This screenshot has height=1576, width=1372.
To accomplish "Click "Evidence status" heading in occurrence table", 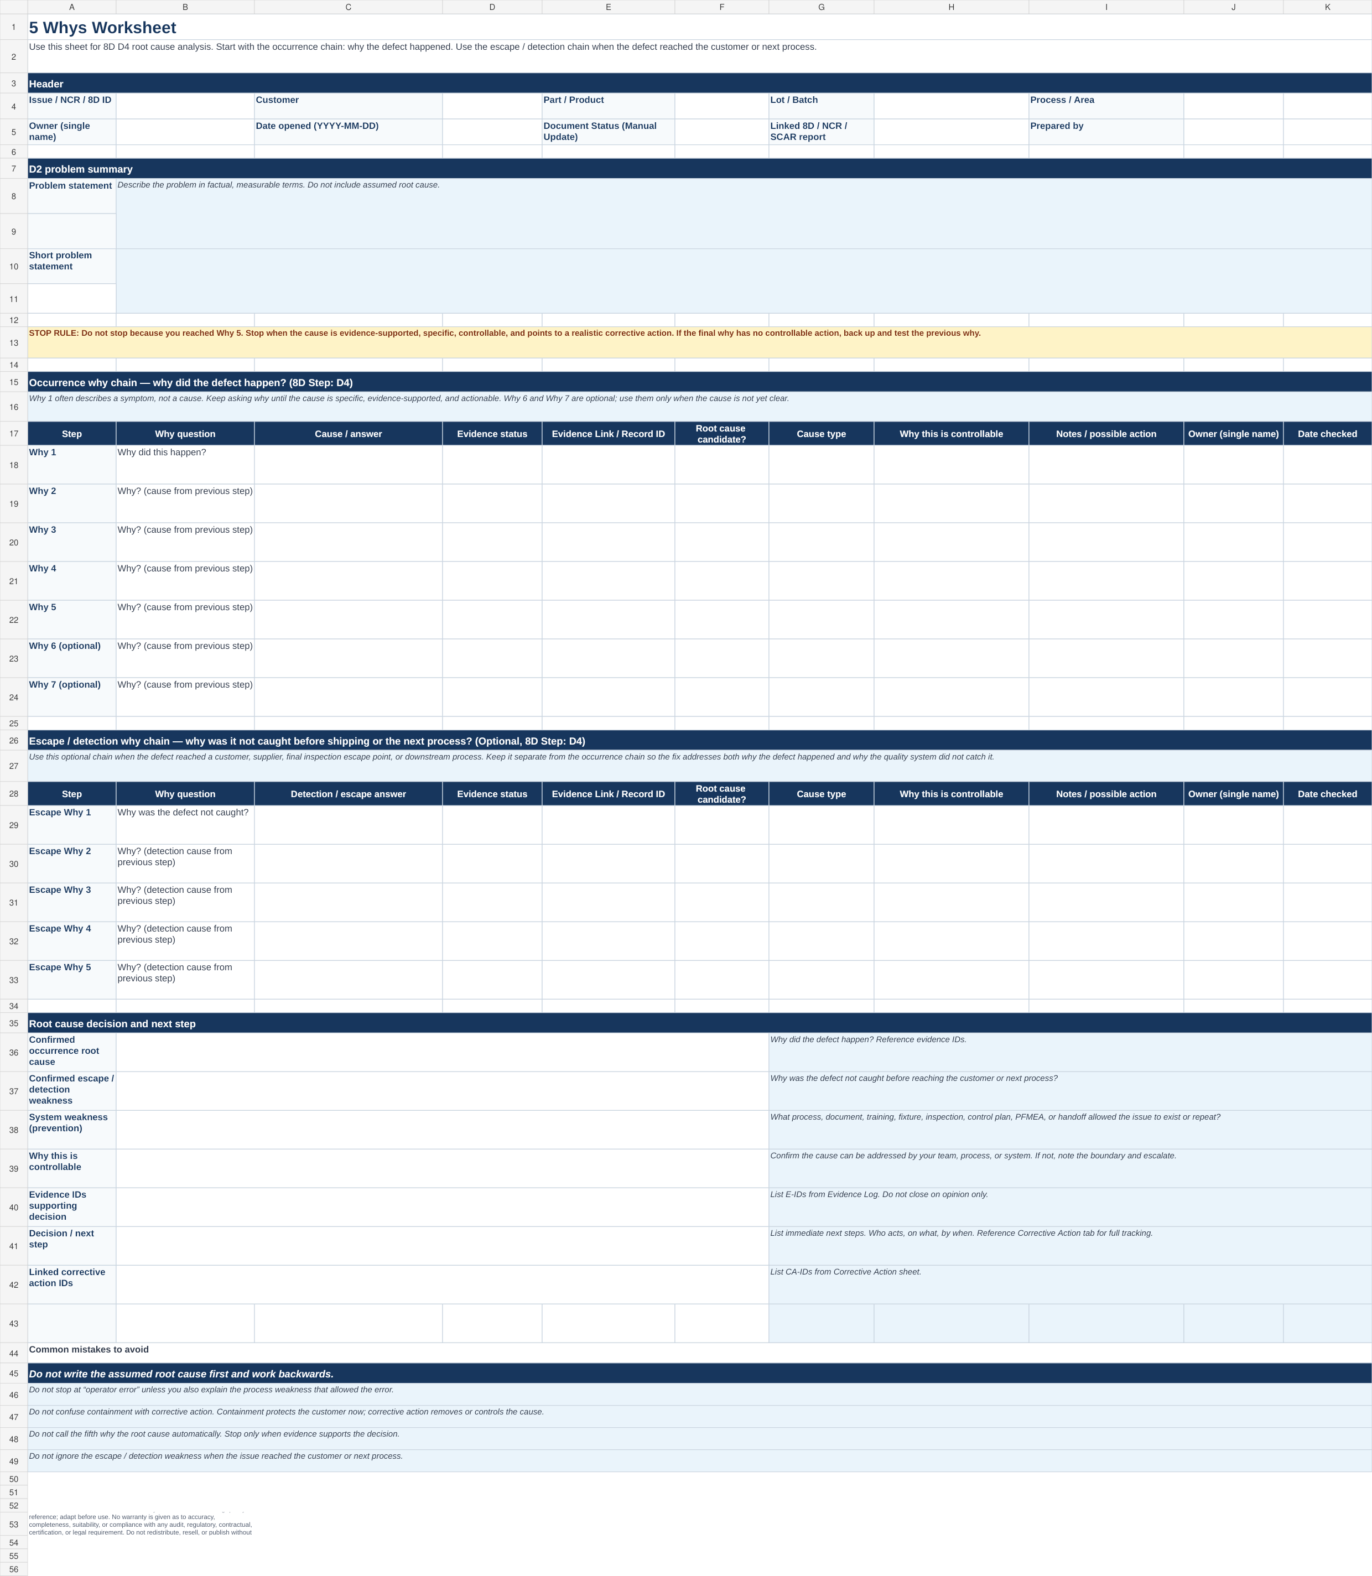I will click(492, 433).
